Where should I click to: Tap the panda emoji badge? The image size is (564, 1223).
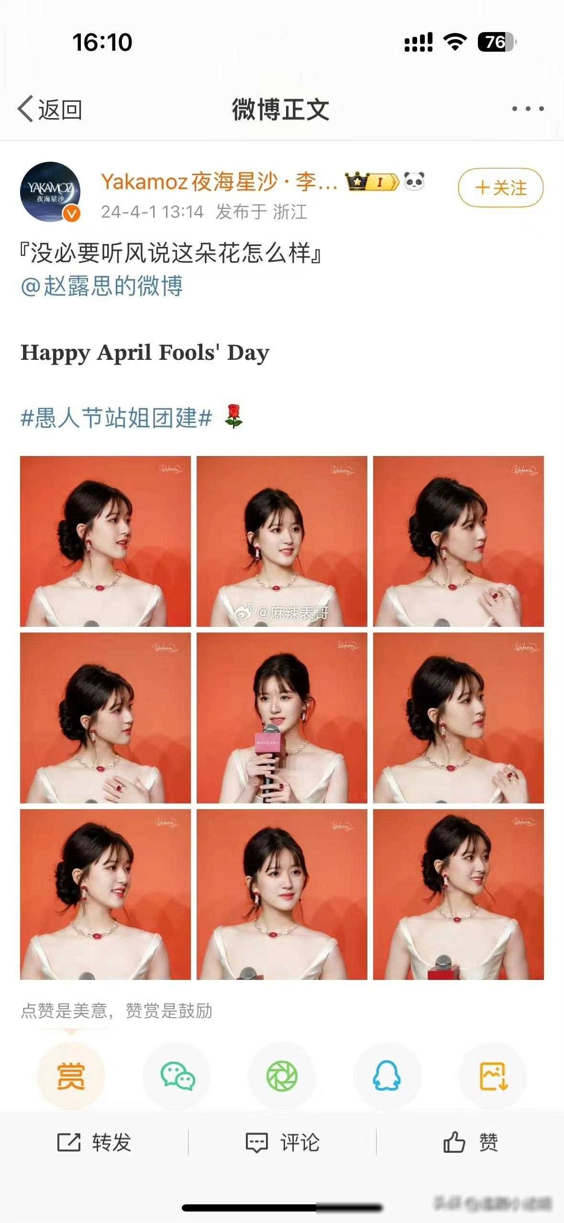pyautogui.click(x=414, y=181)
